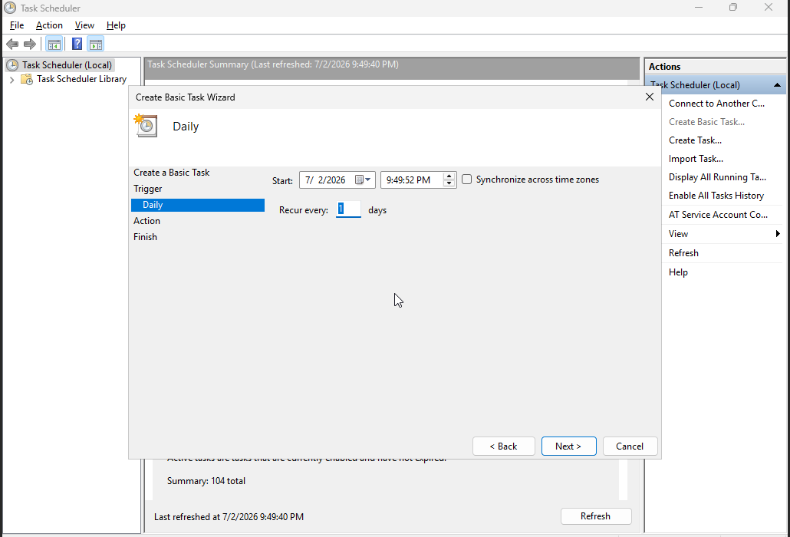Open the File menu
Image resolution: width=790 pixels, height=537 pixels.
(x=17, y=25)
